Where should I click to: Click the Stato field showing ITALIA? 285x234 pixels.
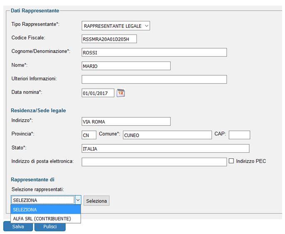pos(165,149)
